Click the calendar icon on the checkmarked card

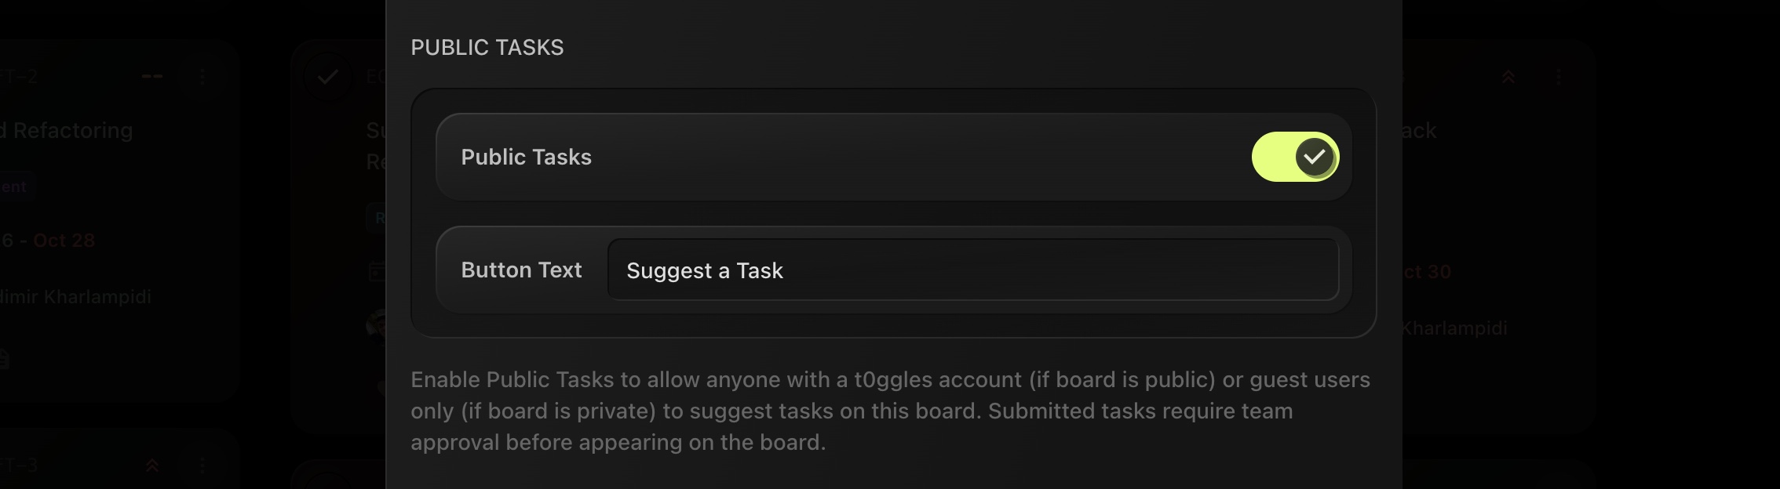(x=377, y=272)
